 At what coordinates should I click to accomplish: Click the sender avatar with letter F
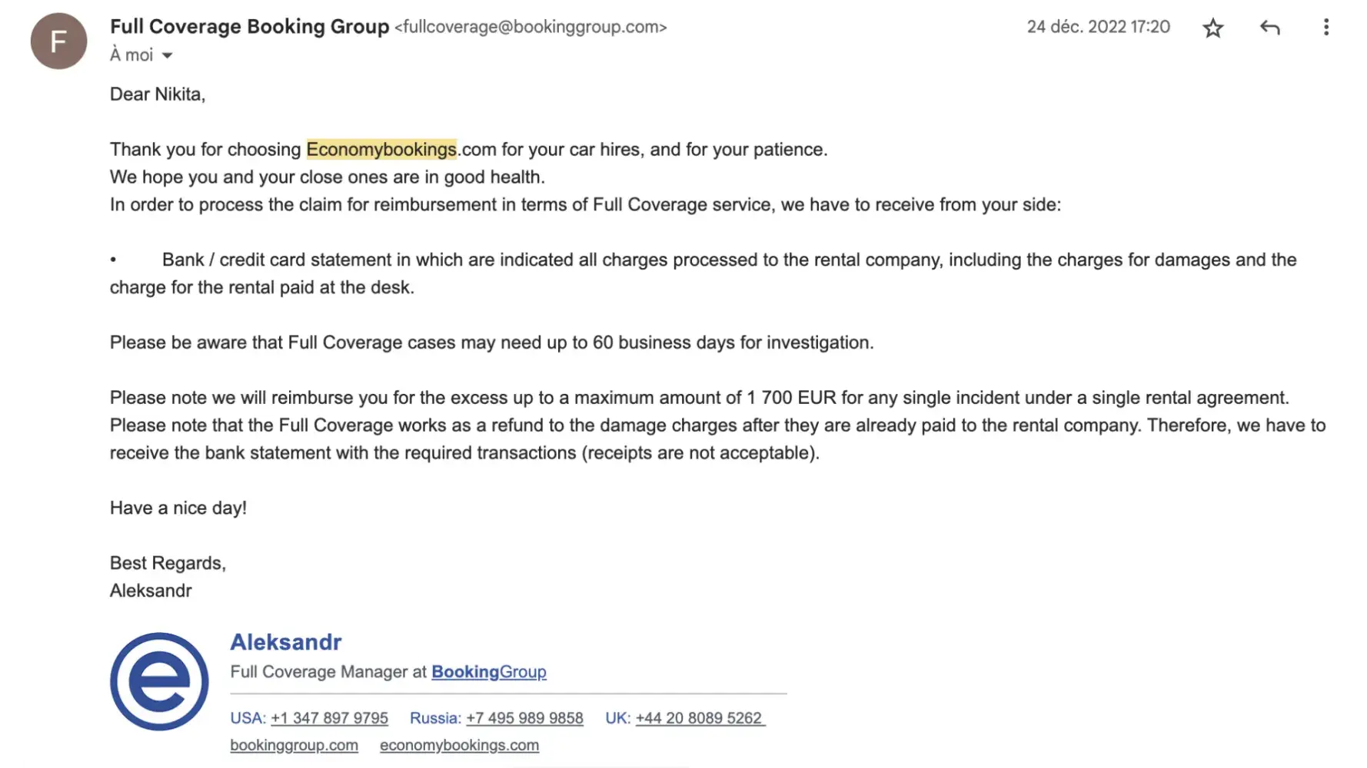tap(58, 41)
